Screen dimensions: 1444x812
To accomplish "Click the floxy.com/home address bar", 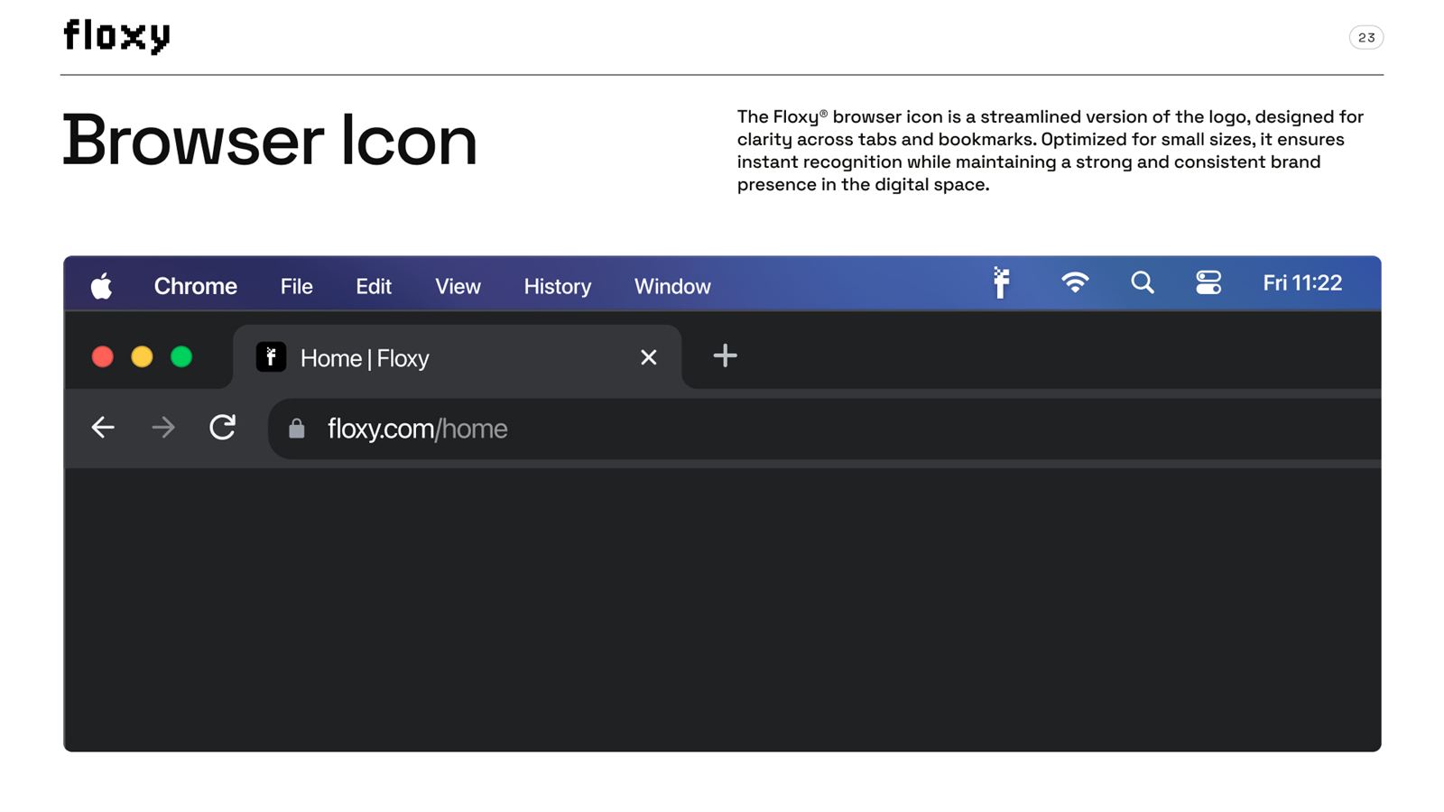I will (x=824, y=429).
